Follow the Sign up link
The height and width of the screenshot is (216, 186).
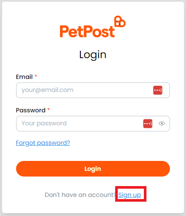[x=130, y=195]
